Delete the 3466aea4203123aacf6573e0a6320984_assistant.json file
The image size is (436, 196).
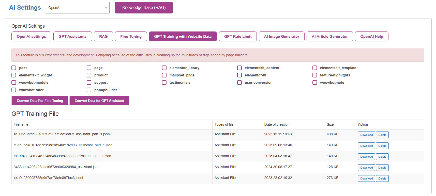coord(382,168)
